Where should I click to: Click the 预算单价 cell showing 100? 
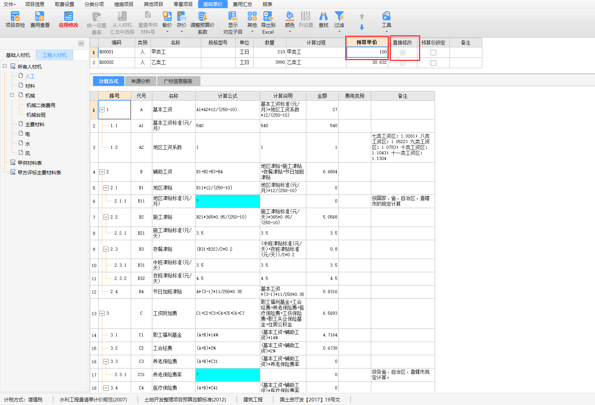pyautogui.click(x=367, y=52)
